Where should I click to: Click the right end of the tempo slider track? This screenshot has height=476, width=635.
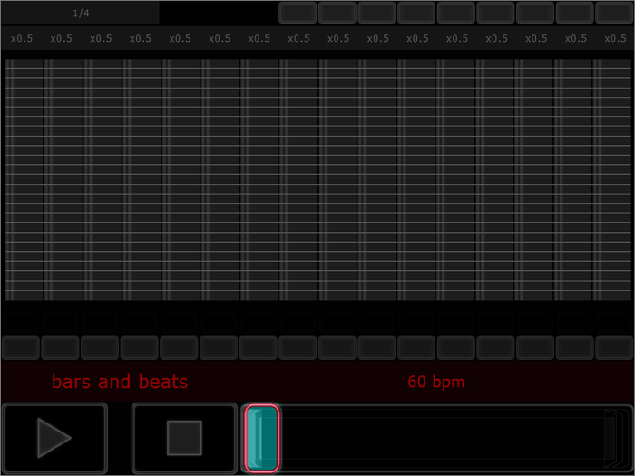(x=614, y=438)
